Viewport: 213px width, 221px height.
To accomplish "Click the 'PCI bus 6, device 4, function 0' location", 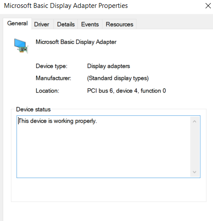I will tap(126, 91).
